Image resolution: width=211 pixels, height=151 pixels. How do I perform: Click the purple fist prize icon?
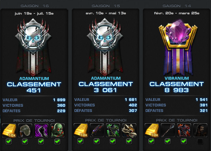point(41,131)
